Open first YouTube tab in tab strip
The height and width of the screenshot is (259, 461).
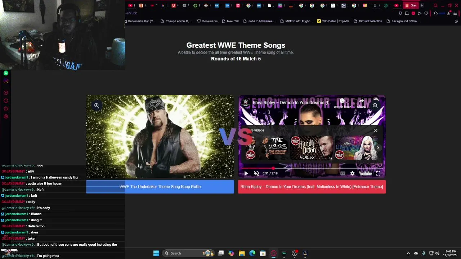[130, 5]
